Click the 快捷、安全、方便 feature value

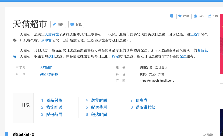pos(152,74)
